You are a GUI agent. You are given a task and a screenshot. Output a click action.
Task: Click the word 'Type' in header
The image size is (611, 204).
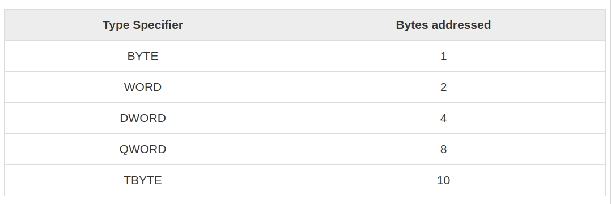(x=116, y=25)
